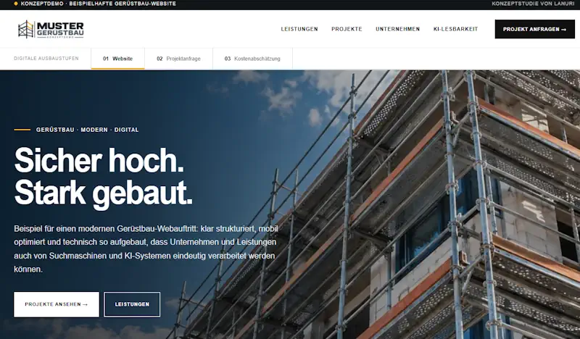Viewport: 580px width, 339px height.
Task: Click the 'Konzeptstudie von Lanuri' text
Action: click(534, 4)
